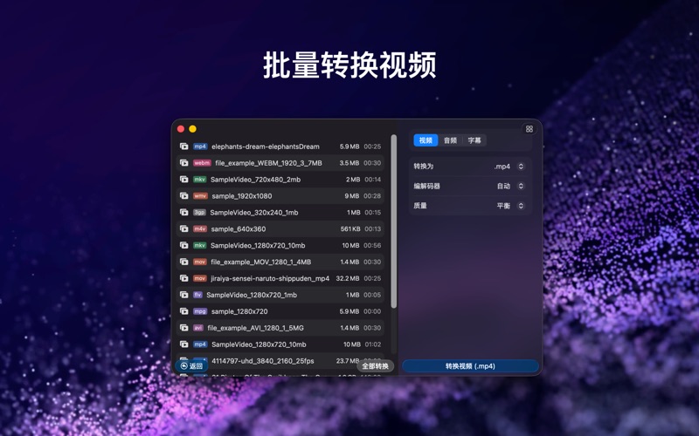Click the 9 MB size of sample_1920x1080
The image size is (699, 436).
click(x=352, y=195)
